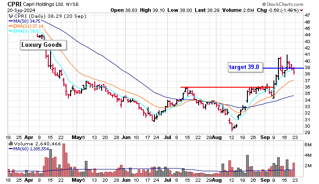Click the May label on price chart axis
The image size is (319, 184).
(77, 137)
